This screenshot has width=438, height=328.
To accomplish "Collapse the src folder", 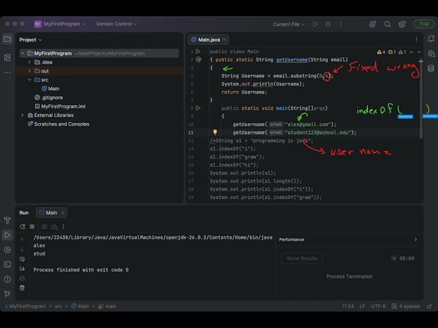I will click(x=29, y=80).
